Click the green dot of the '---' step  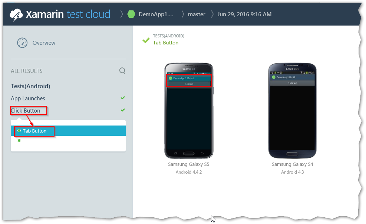coord(19,140)
